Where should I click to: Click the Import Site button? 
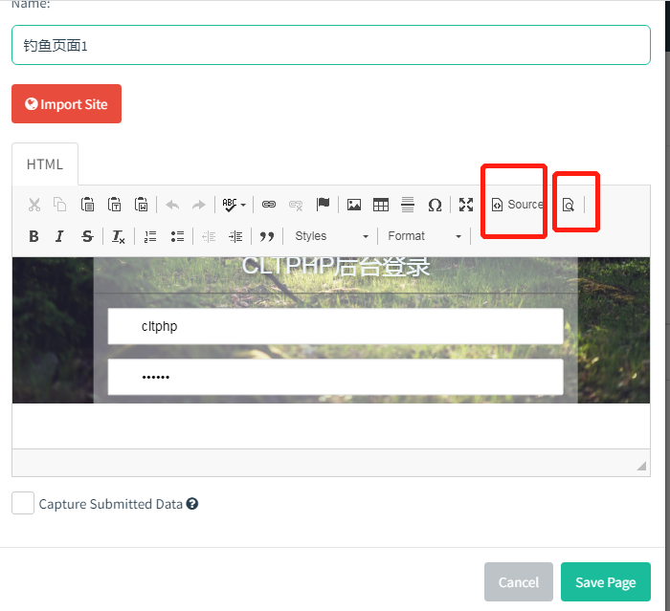pos(66,104)
